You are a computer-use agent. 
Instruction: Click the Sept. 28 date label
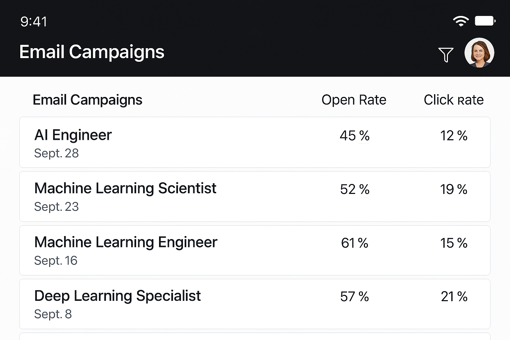[x=56, y=153]
